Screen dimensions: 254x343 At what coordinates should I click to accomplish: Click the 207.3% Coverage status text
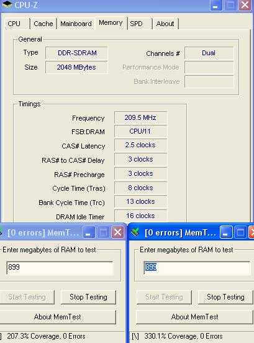(46, 336)
